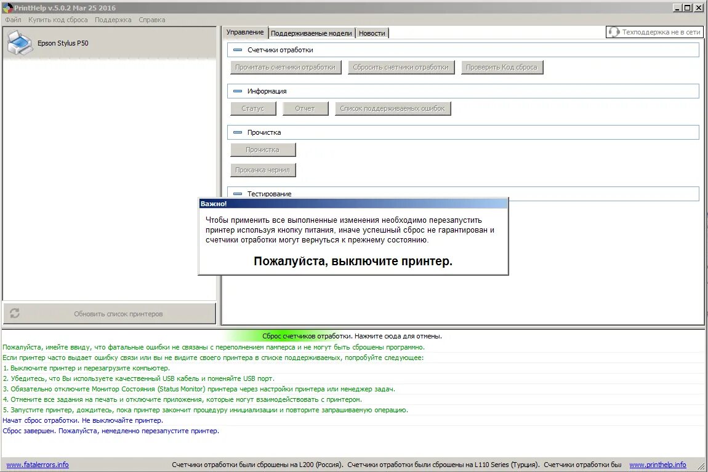The image size is (708, 472).
Task: Click the Epson Stylus P50 printer icon
Action: [x=20, y=43]
